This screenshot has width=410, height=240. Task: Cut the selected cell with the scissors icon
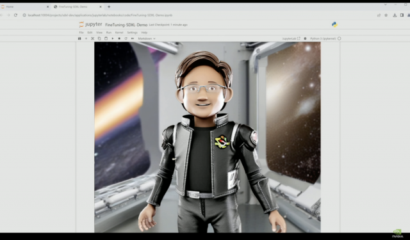(x=92, y=38)
